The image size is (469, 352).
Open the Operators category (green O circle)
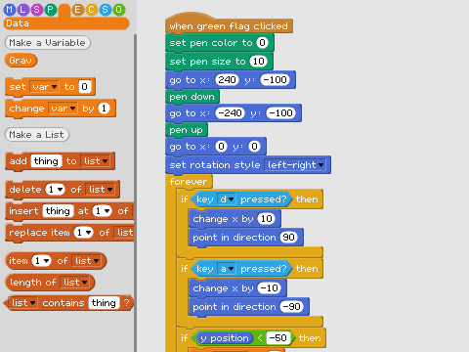click(x=118, y=10)
